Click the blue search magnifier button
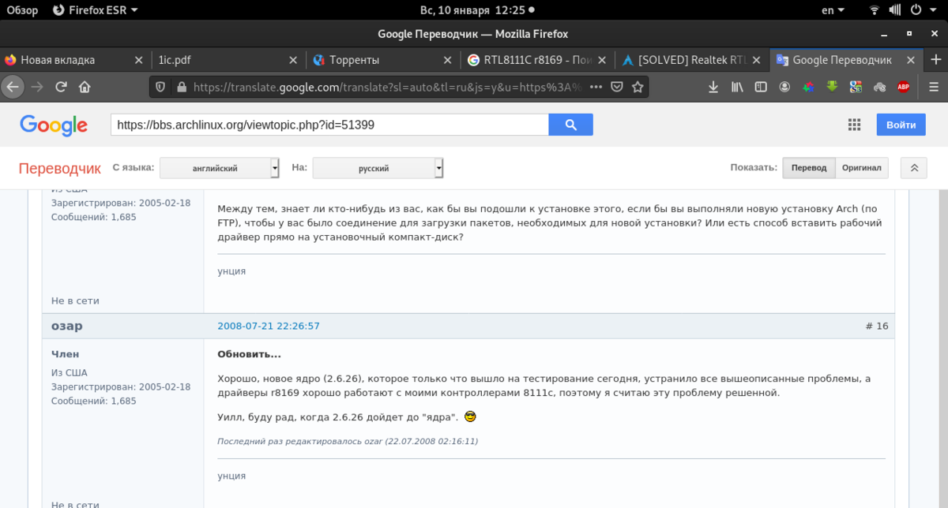This screenshot has height=508, width=948. coord(570,125)
